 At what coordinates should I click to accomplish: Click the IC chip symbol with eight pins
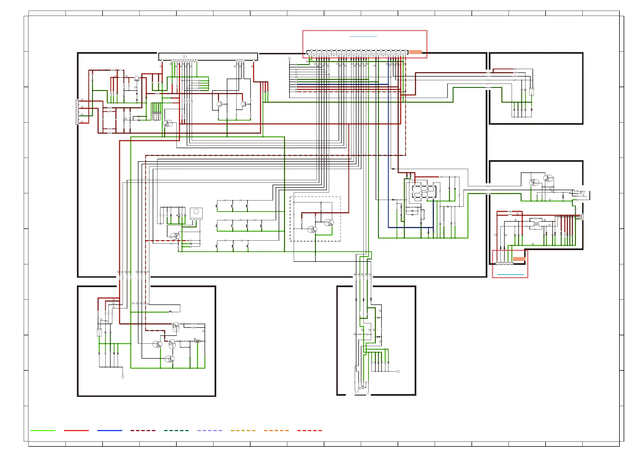(x=424, y=192)
